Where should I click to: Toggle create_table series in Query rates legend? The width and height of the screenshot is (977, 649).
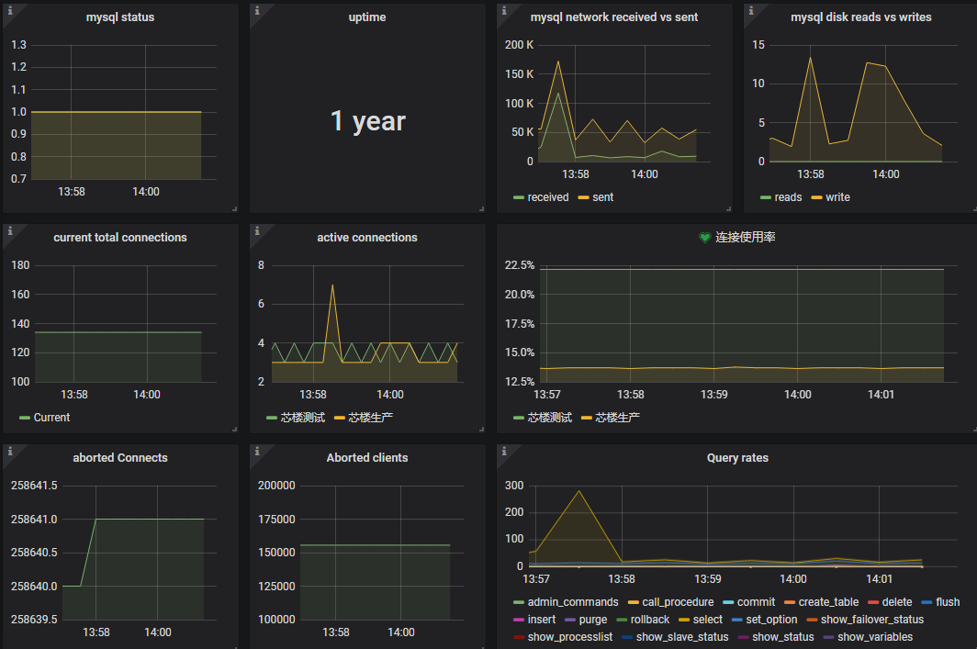coord(828,602)
